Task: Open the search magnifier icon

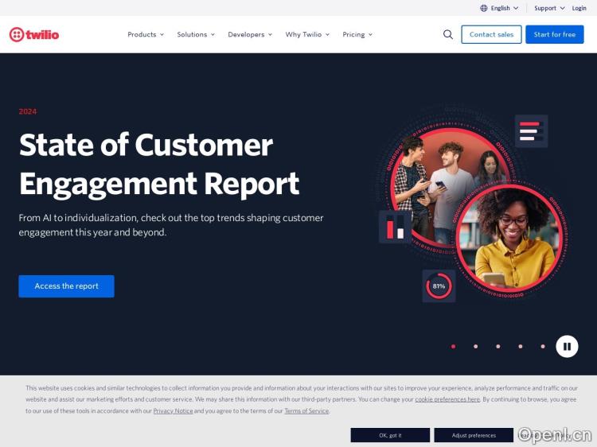Action: (x=448, y=34)
